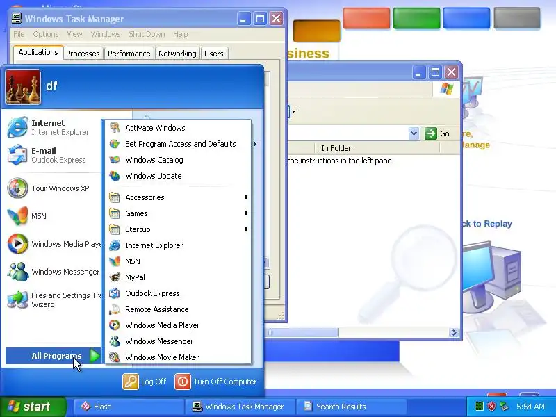Click the Startup folder icon
This screenshot has height=417, width=556.
tap(115, 229)
